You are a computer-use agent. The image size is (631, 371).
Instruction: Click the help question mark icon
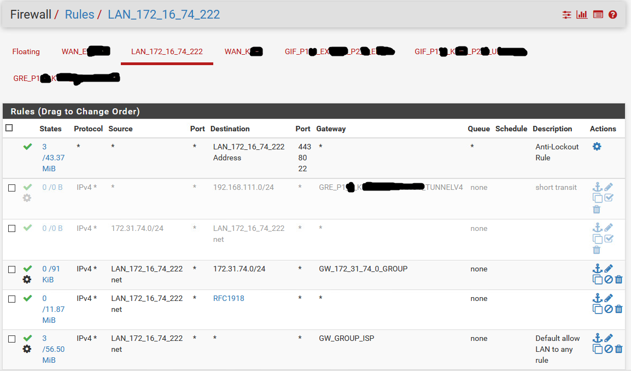[x=612, y=15]
